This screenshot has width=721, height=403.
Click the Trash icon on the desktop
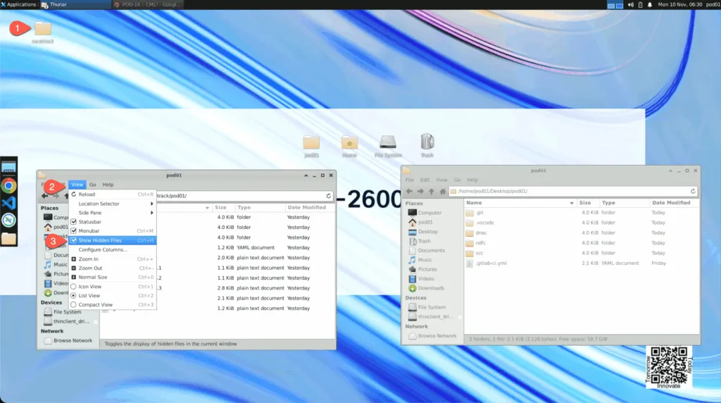(x=427, y=143)
